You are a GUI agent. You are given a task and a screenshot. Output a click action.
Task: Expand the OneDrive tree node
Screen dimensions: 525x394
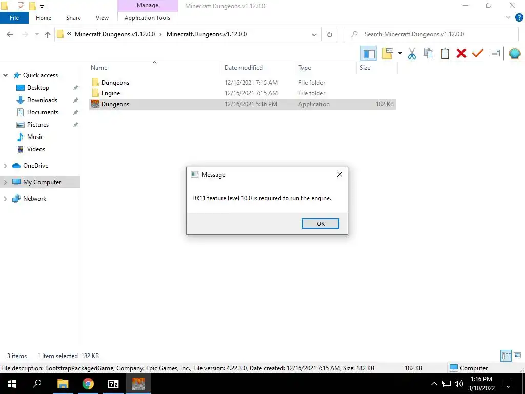point(5,166)
